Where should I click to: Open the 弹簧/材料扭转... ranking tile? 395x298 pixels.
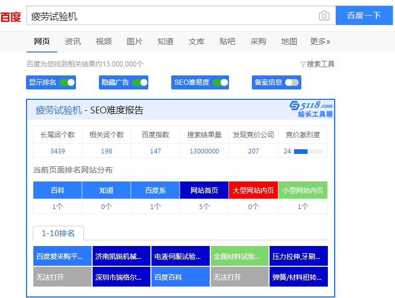tap(299, 277)
